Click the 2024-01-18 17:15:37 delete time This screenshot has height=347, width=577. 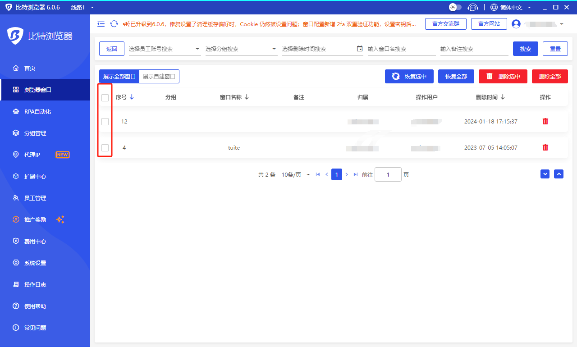pos(491,122)
